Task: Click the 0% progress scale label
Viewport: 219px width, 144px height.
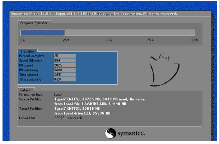Action: coord(23,40)
